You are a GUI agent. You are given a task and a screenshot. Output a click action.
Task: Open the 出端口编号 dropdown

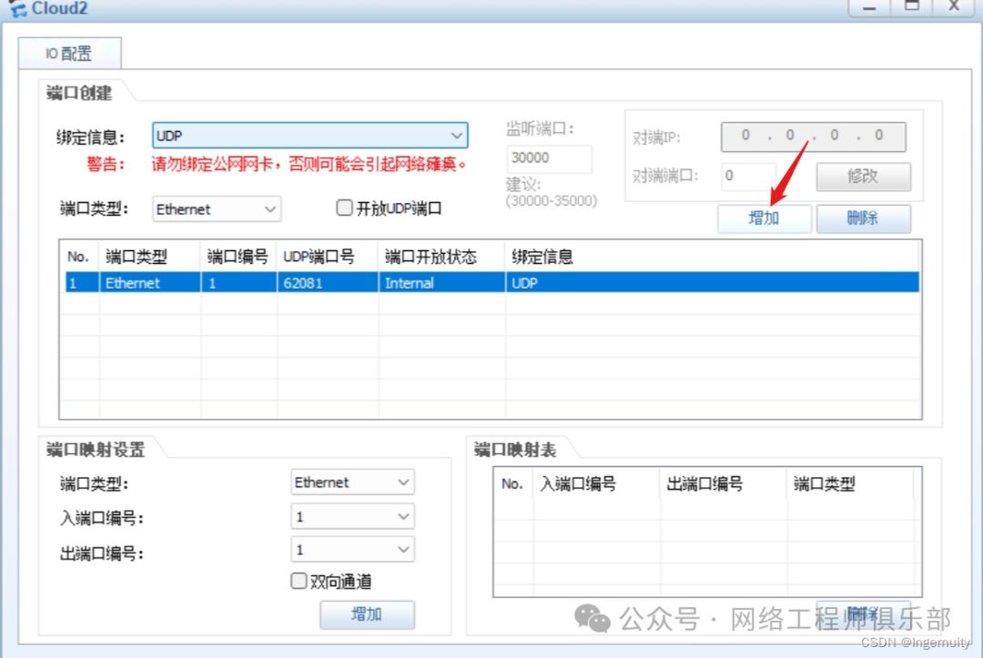pos(352,550)
